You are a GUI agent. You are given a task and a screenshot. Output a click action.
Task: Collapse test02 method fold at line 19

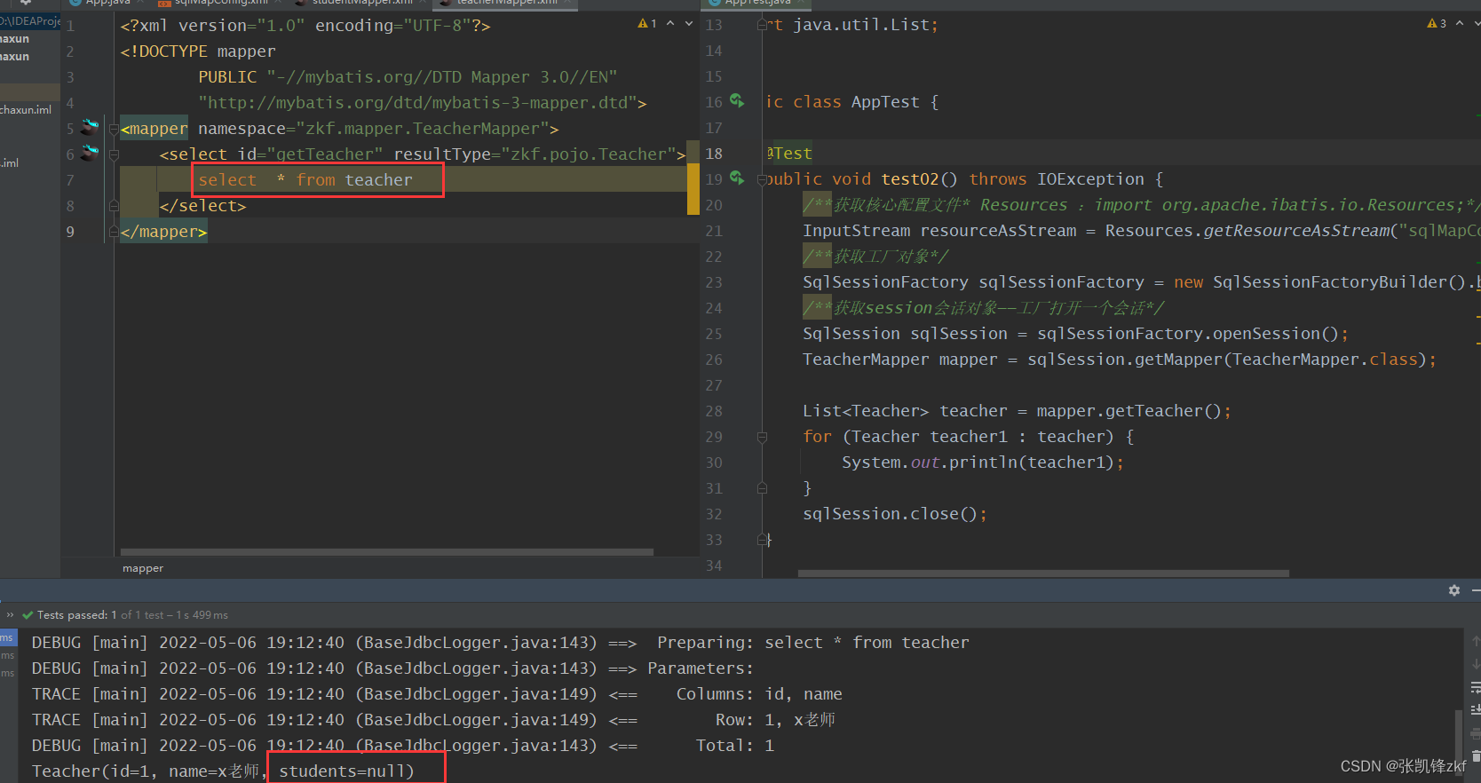[762, 179]
